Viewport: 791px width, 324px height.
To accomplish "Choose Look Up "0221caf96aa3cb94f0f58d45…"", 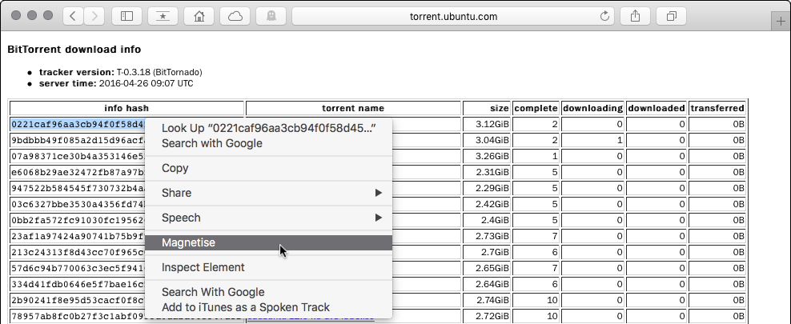I will 268,128.
